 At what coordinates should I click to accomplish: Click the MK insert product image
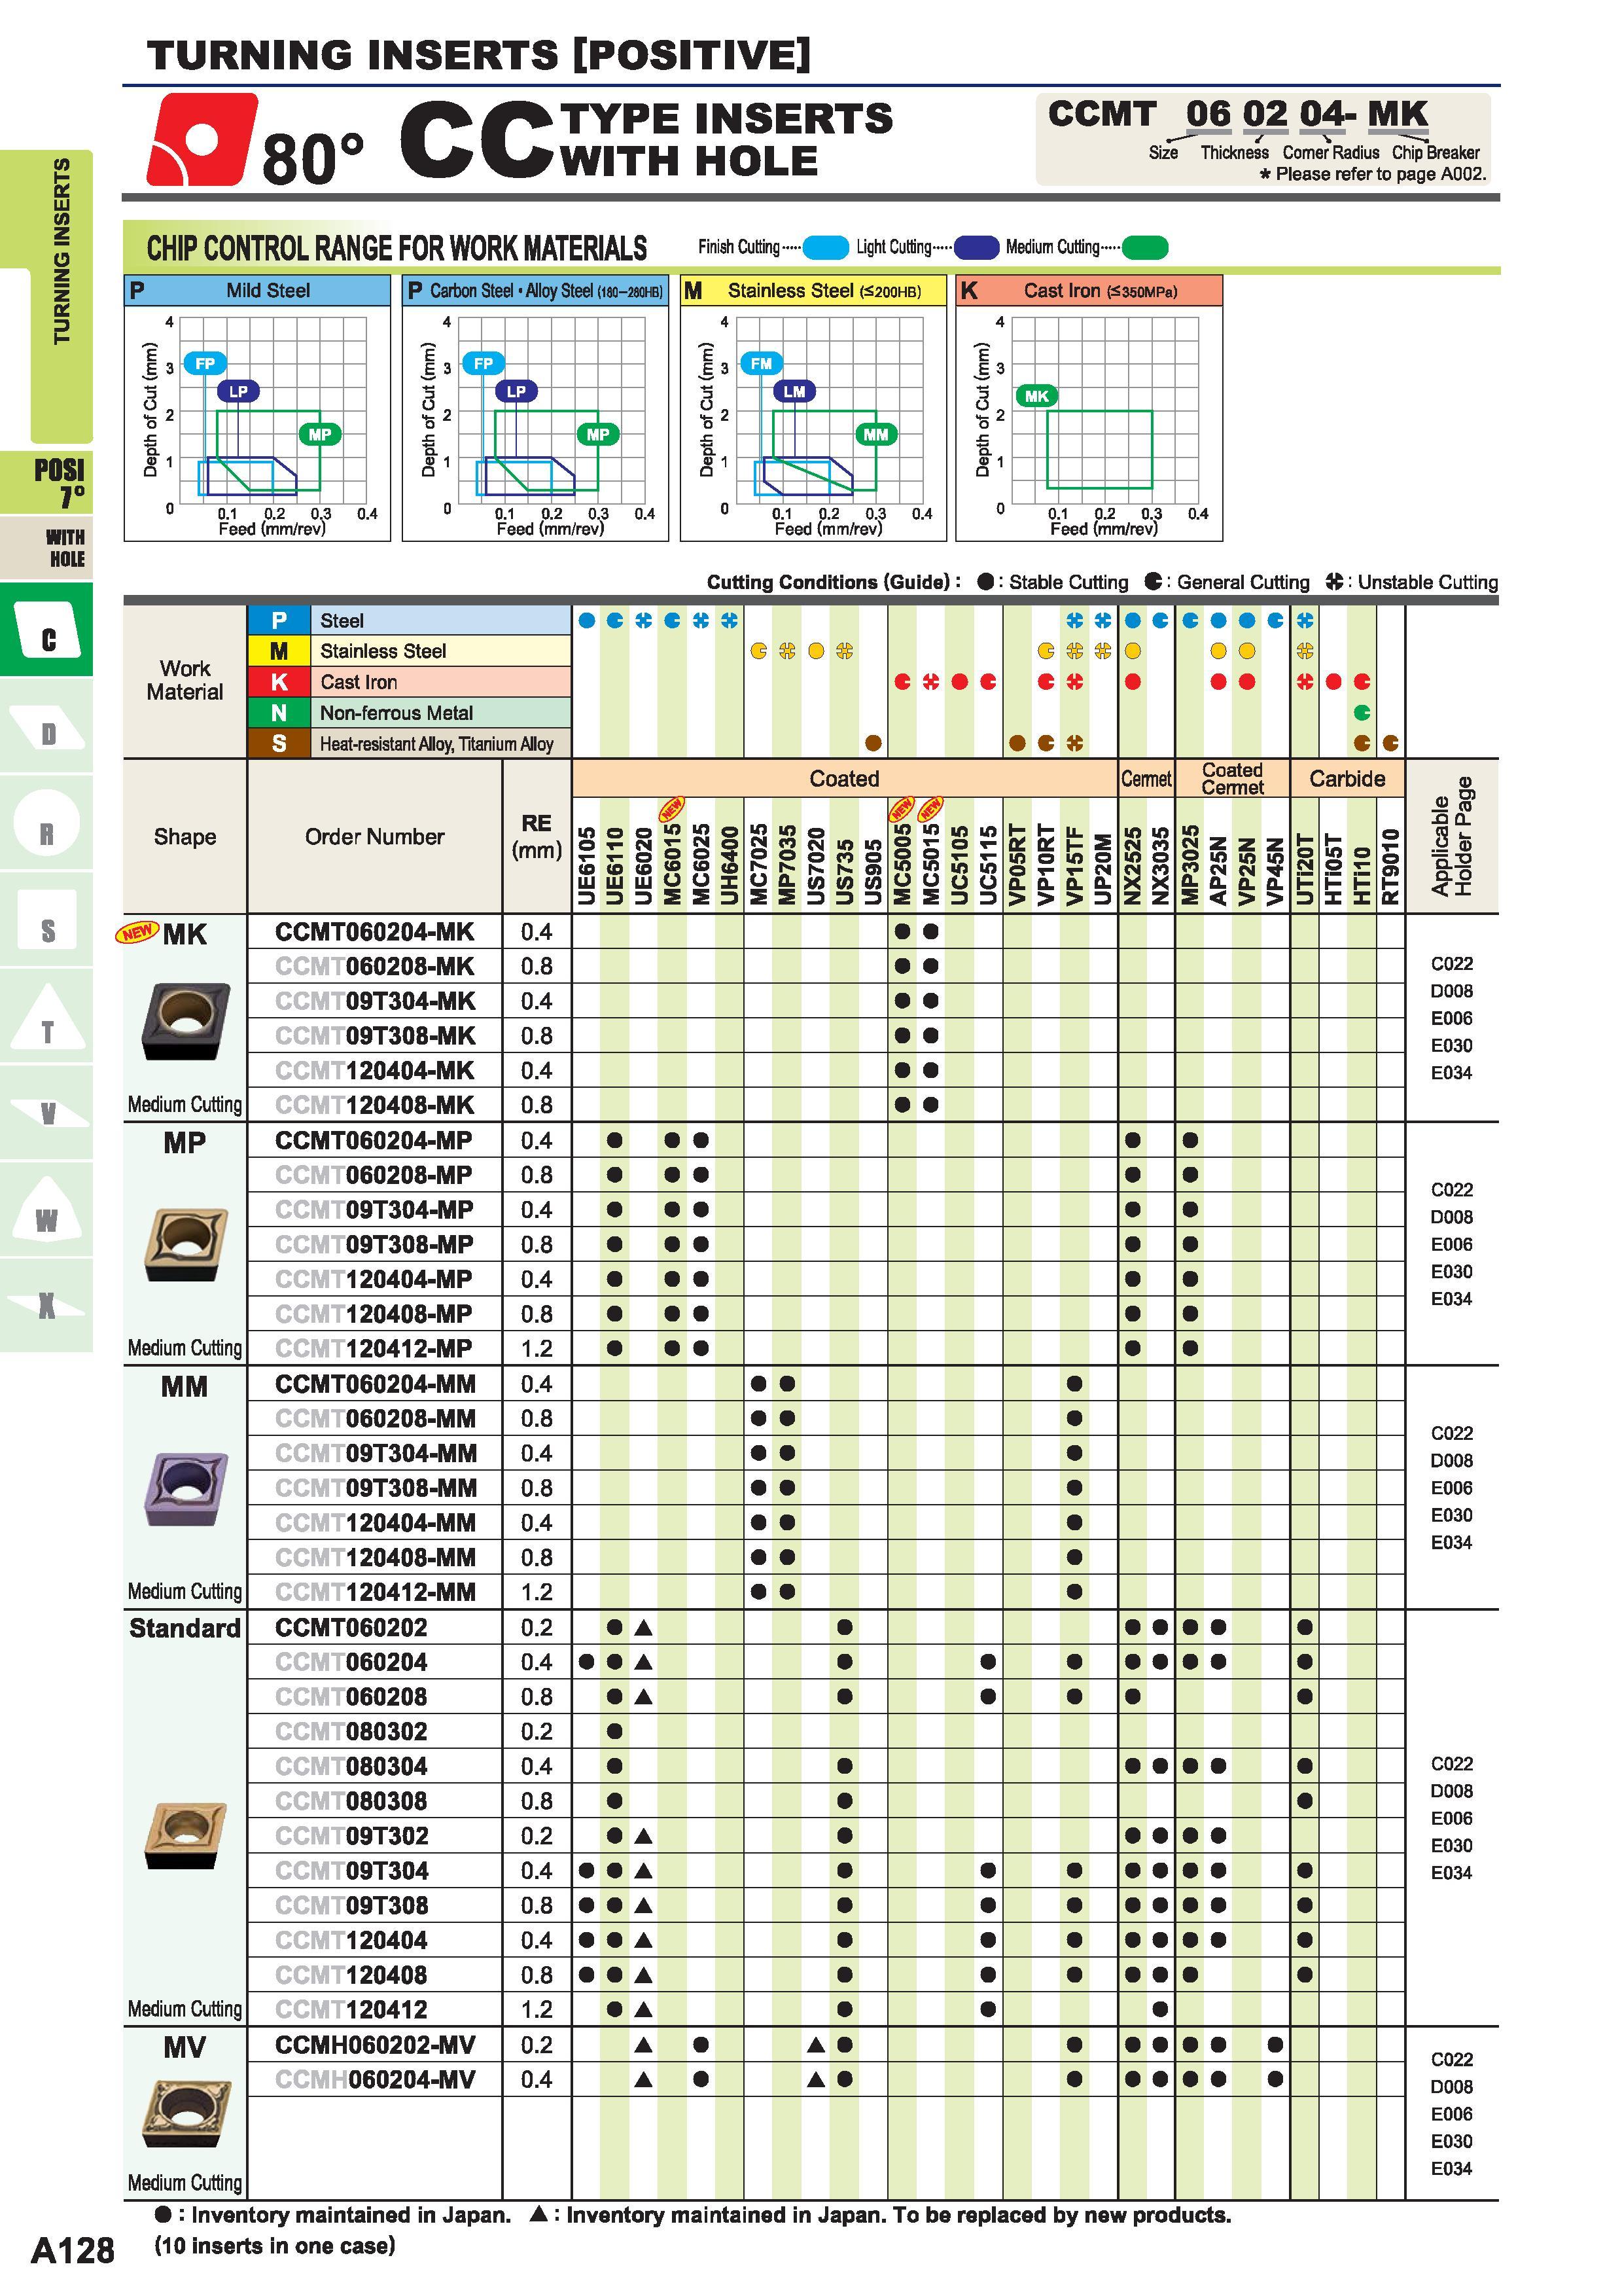[x=185, y=1020]
